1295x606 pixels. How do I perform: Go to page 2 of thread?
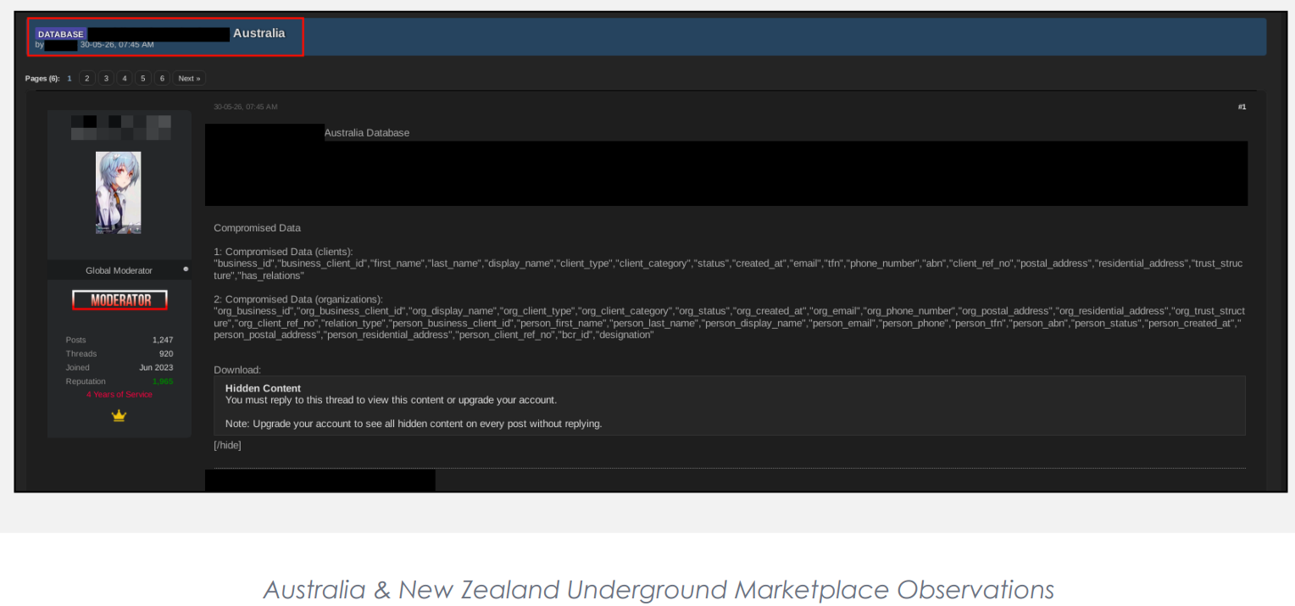point(86,78)
